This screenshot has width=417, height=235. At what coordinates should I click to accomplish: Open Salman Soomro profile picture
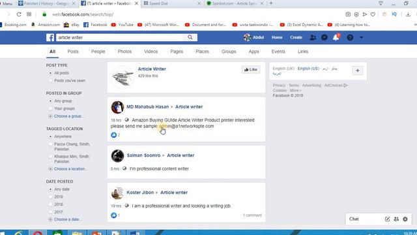tap(117, 156)
